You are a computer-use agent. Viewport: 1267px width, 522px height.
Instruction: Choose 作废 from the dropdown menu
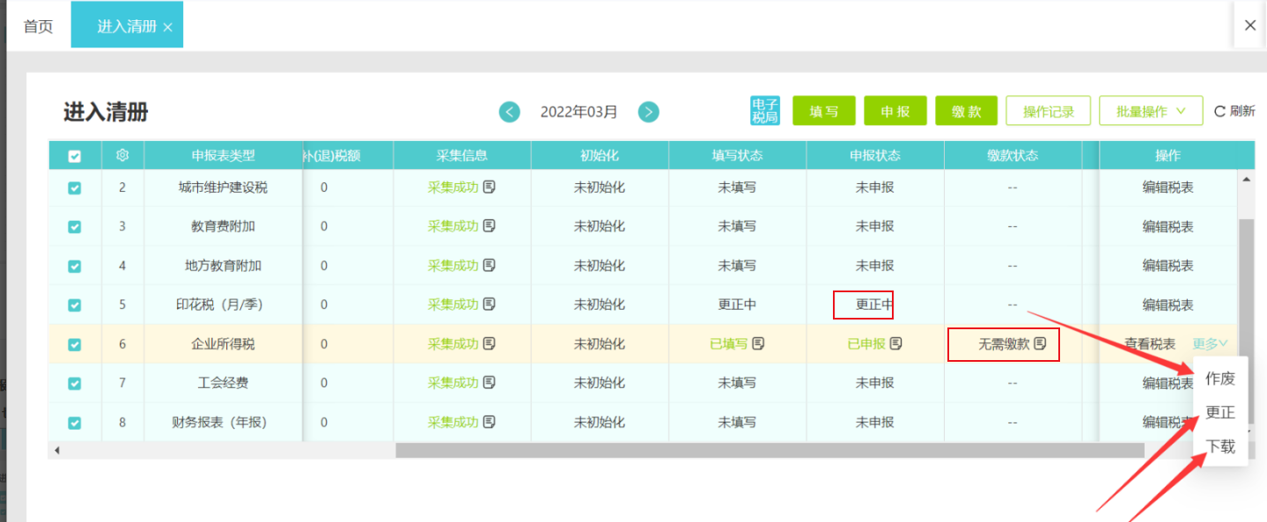point(1220,379)
